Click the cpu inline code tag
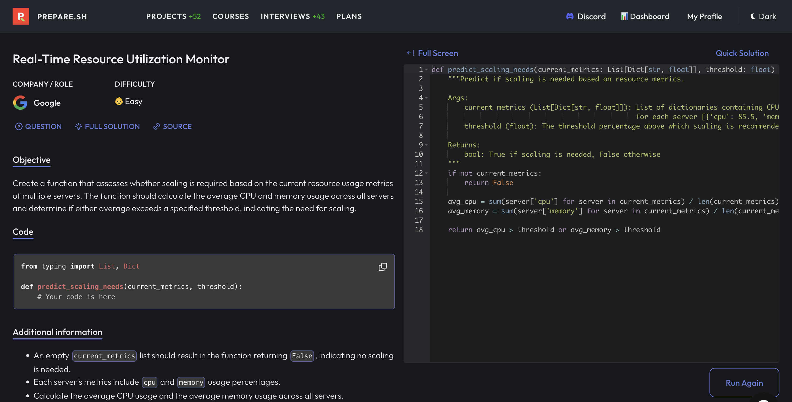 (150, 382)
